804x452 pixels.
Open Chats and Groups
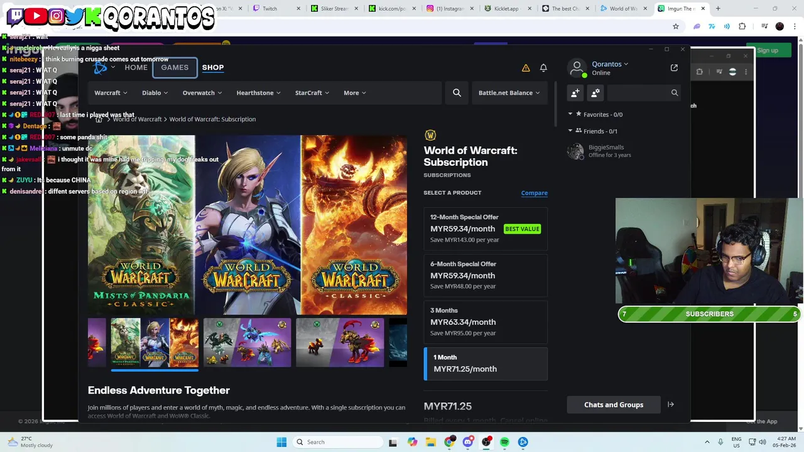(x=614, y=405)
